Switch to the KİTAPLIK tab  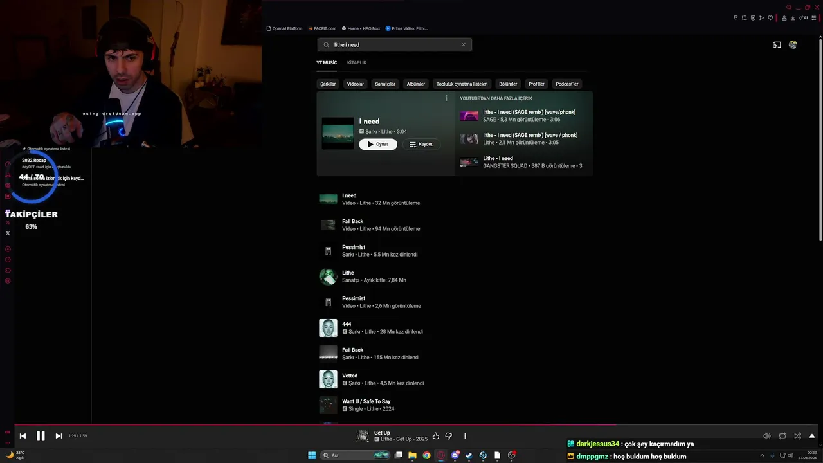pyautogui.click(x=357, y=63)
